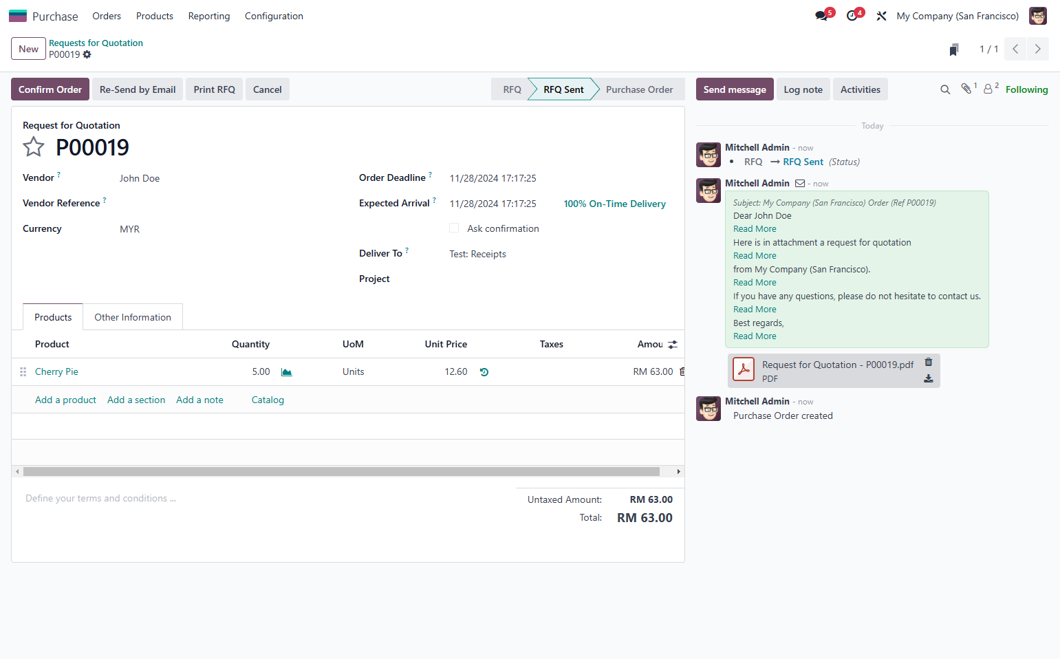The image size is (1060, 659).
Task: Switch to the Other Information tab
Action: click(x=133, y=317)
